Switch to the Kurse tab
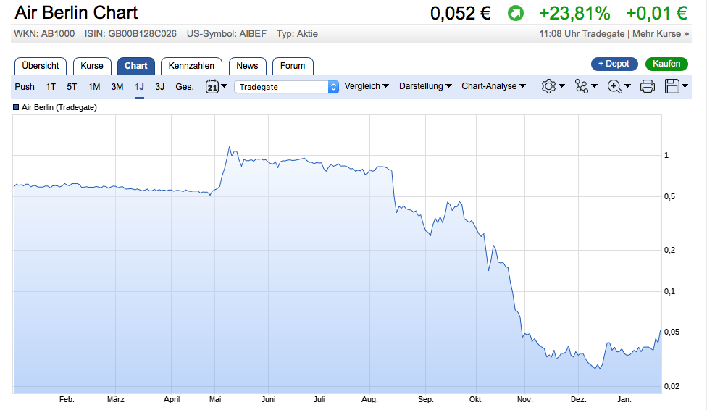This screenshot has height=410, width=707. click(x=92, y=66)
